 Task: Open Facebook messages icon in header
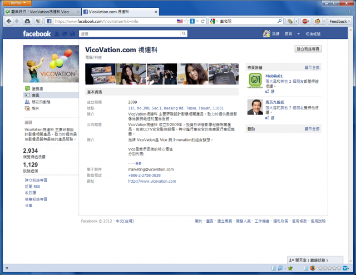point(65,34)
